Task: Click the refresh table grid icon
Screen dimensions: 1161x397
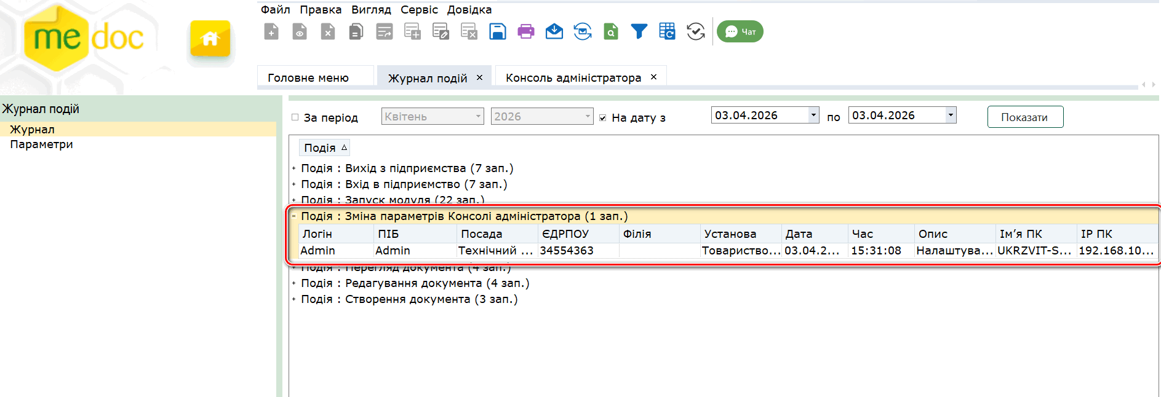Action: pos(667,31)
